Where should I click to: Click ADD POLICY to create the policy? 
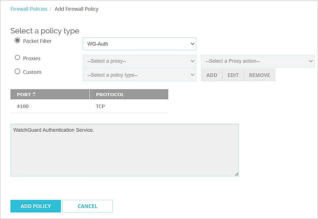coord(35,206)
